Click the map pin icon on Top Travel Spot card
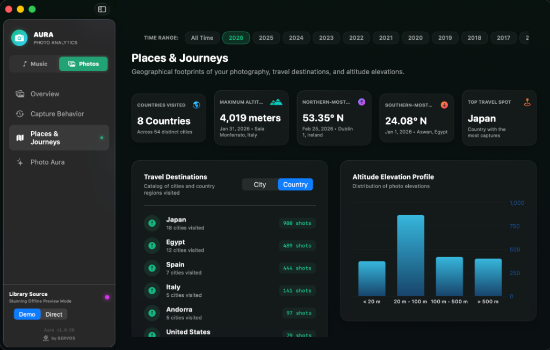 click(x=527, y=102)
